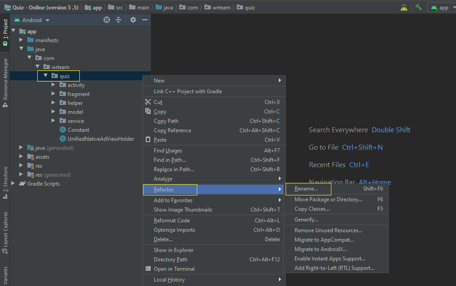Click the Android debug bug icon in toolbar
This screenshot has width=456, height=286.
404,7
